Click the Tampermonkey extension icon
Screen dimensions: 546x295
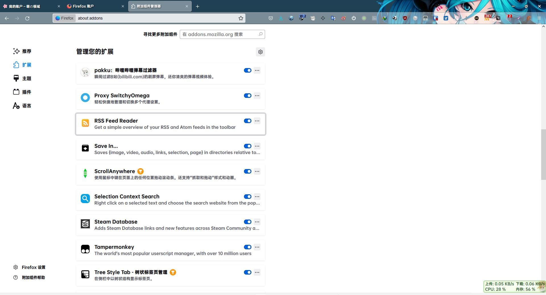click(85, 249)
